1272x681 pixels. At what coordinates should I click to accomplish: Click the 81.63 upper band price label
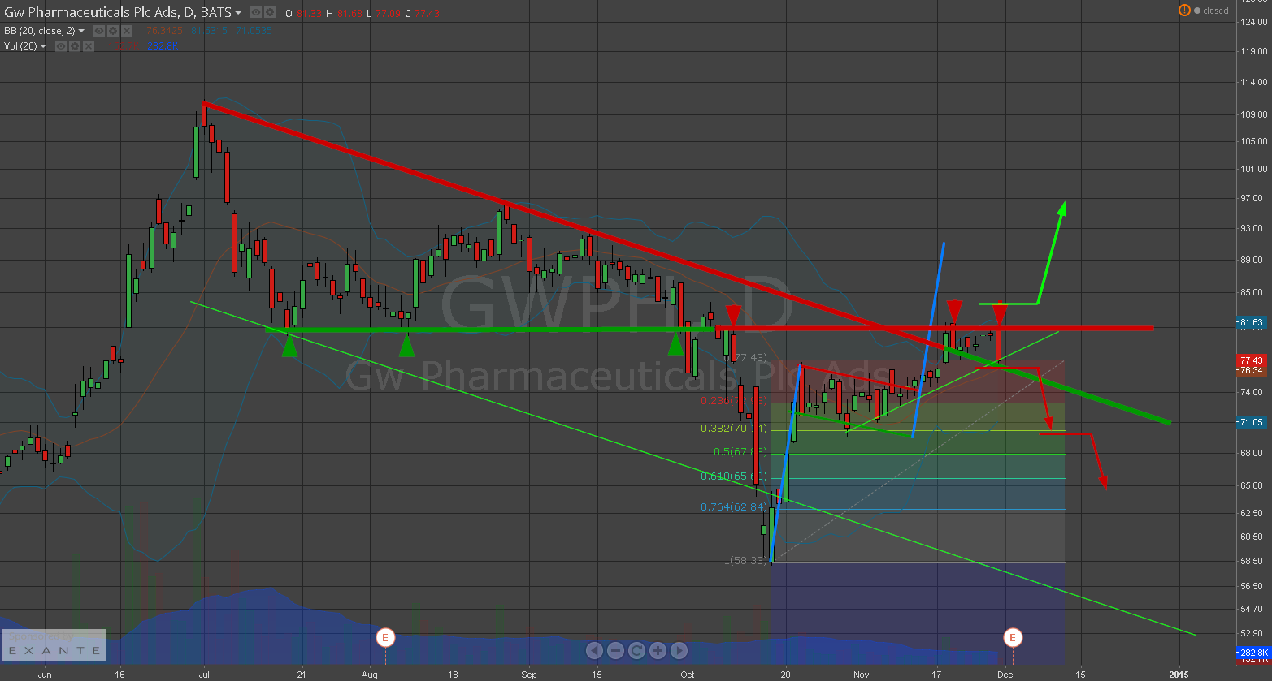[x=1252, y=322]
